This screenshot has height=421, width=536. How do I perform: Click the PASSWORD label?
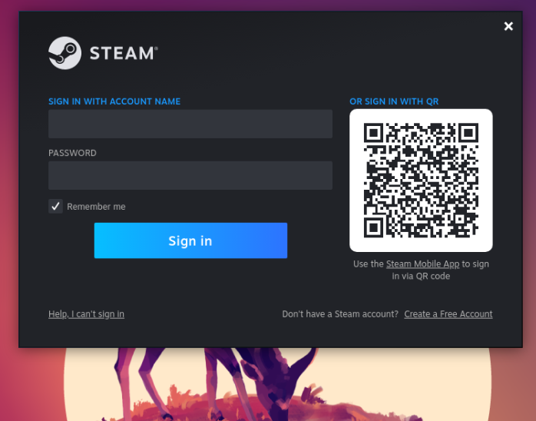click(72, 153)
